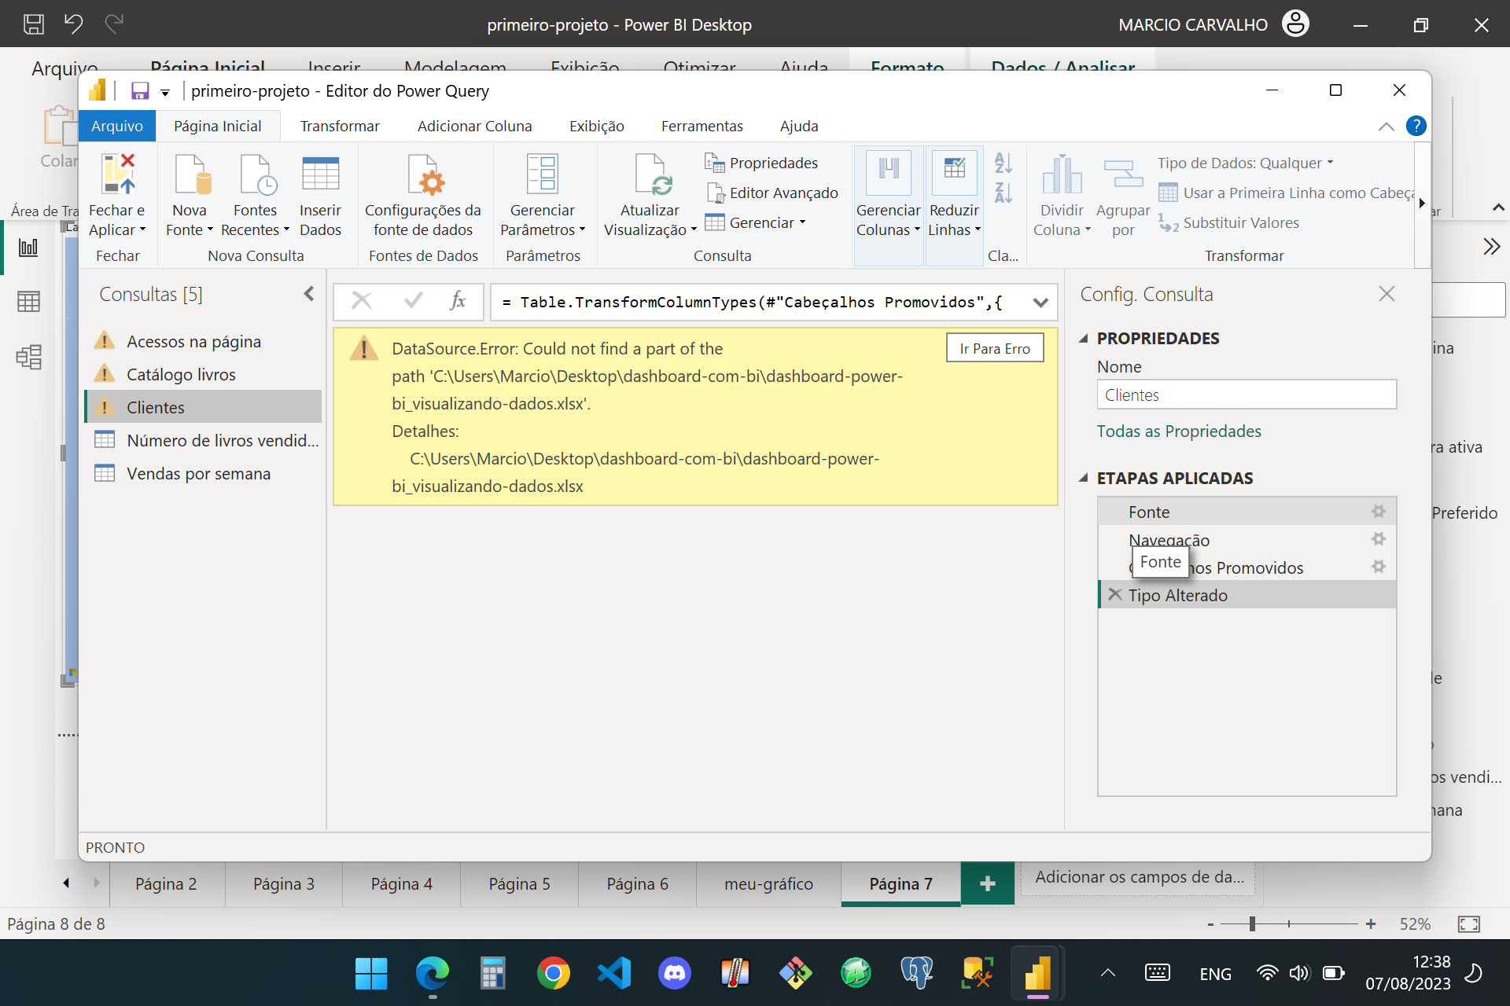This screenshot has height=1006, width=1510.
Task: Open Exibição tab in Power Query
Action: pyautogui.click(x=597, y=126)
